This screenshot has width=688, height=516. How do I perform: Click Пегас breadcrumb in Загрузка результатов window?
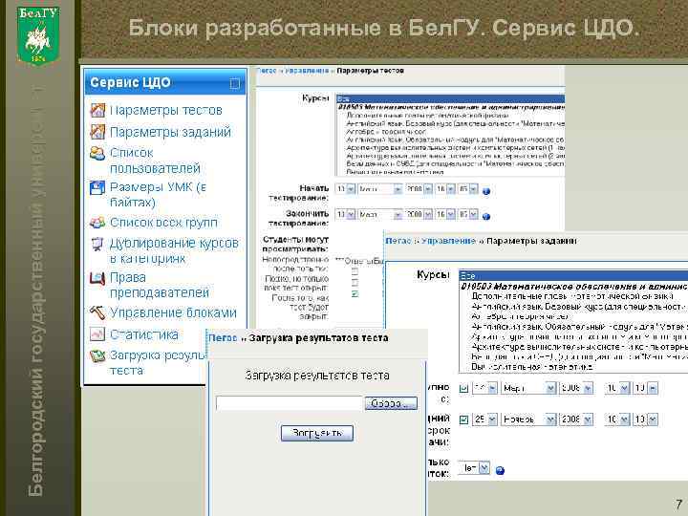click(223, 338)
